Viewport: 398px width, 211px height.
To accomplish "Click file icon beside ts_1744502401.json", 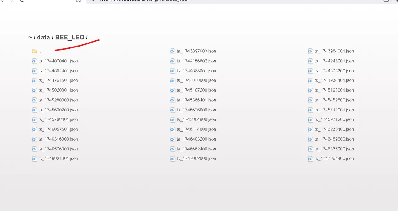I will point(34,71).
